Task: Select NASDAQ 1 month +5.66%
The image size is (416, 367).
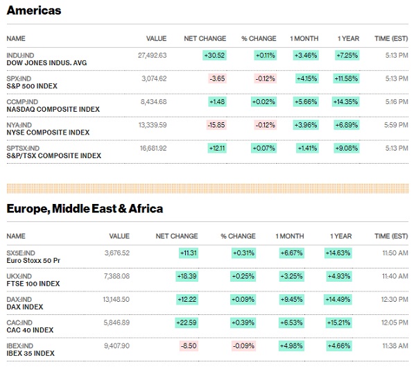Action: click(306, 102)
